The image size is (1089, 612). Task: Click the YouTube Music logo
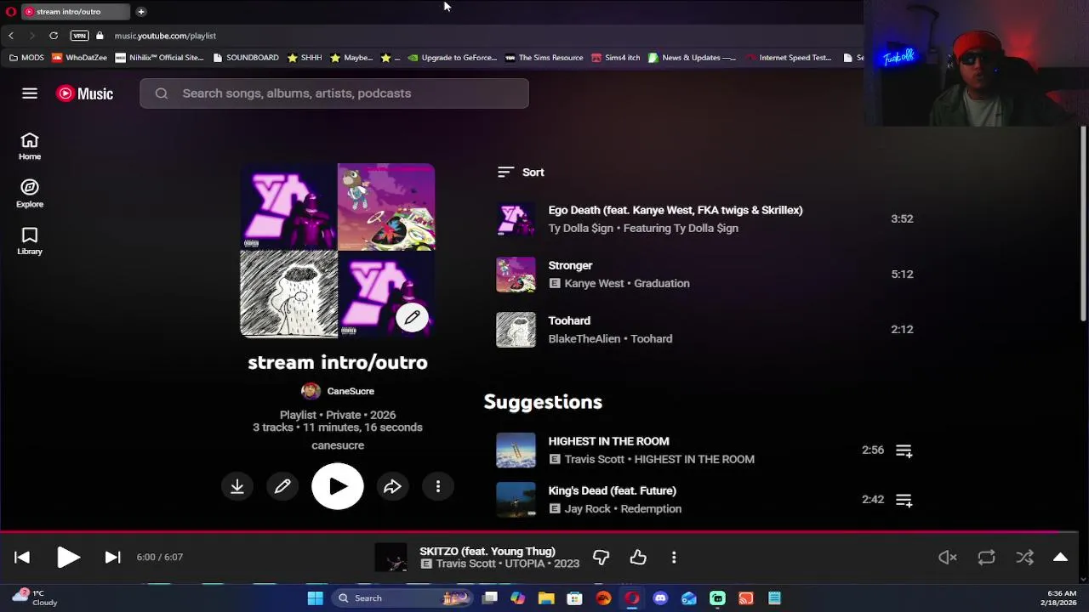coord(84,93)
